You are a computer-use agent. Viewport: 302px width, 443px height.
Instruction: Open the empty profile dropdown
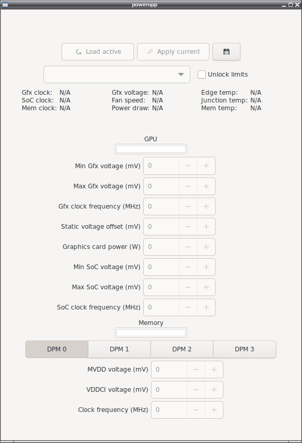click(x=117, y=75)
